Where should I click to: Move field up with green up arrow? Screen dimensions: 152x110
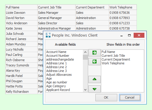(95, 79)
